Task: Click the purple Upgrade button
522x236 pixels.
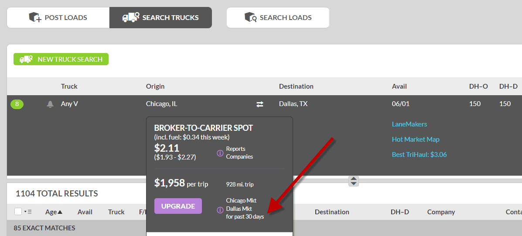Action: pyautogui.click(x=178, y=206)
